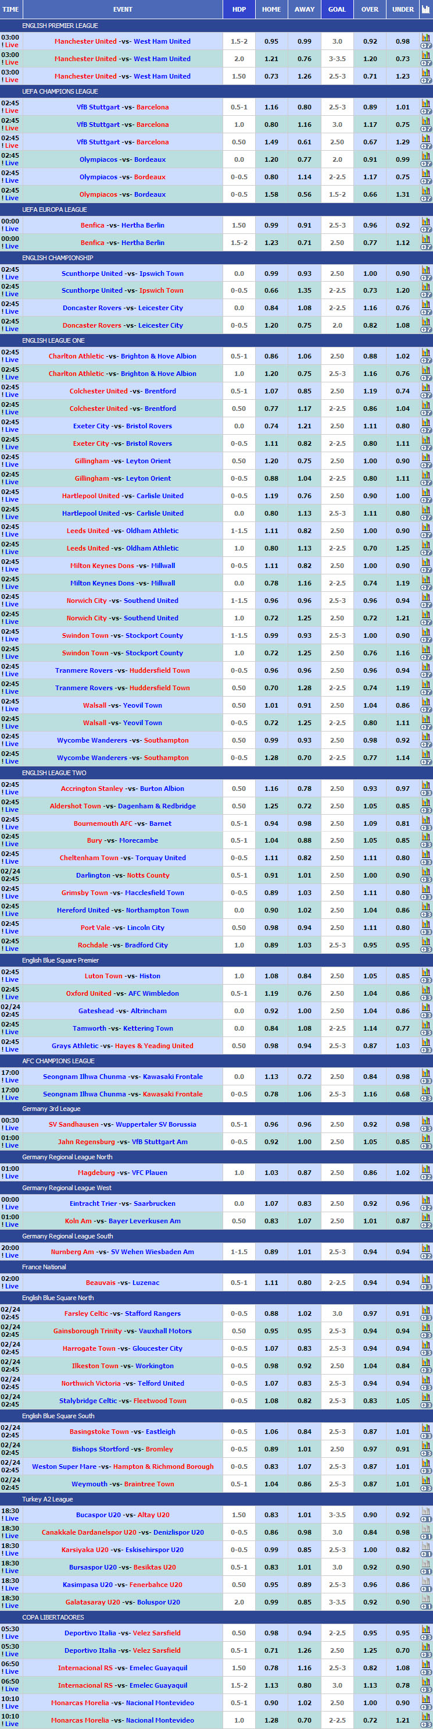Select home odds 1.16 for Accrington Stanley
Screen dimensions: 433x1729
pyautogui.click(x=271, y=789)
